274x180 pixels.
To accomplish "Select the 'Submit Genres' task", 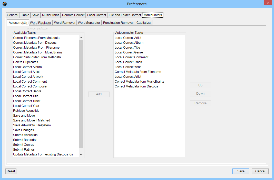I will (x=46, y=145).
